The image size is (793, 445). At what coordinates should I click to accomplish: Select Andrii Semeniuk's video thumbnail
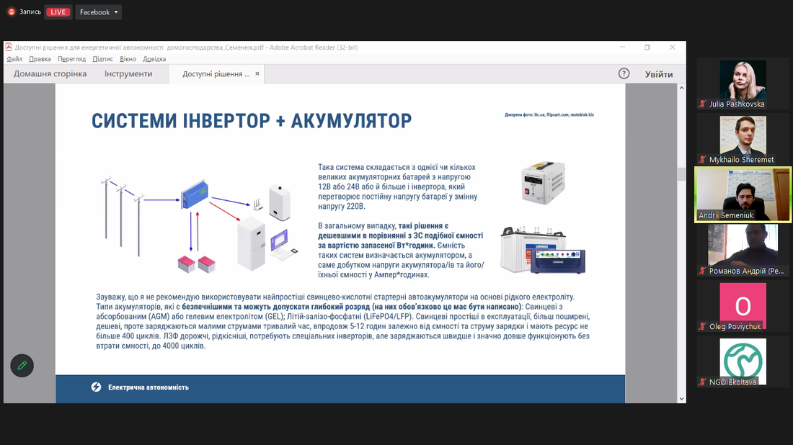(743, 194)
